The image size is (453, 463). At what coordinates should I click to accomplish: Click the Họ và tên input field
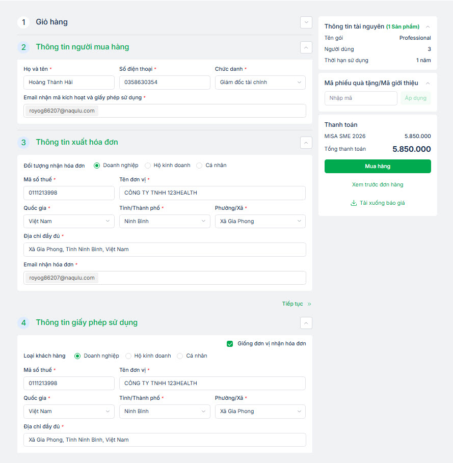pos(69,83)
